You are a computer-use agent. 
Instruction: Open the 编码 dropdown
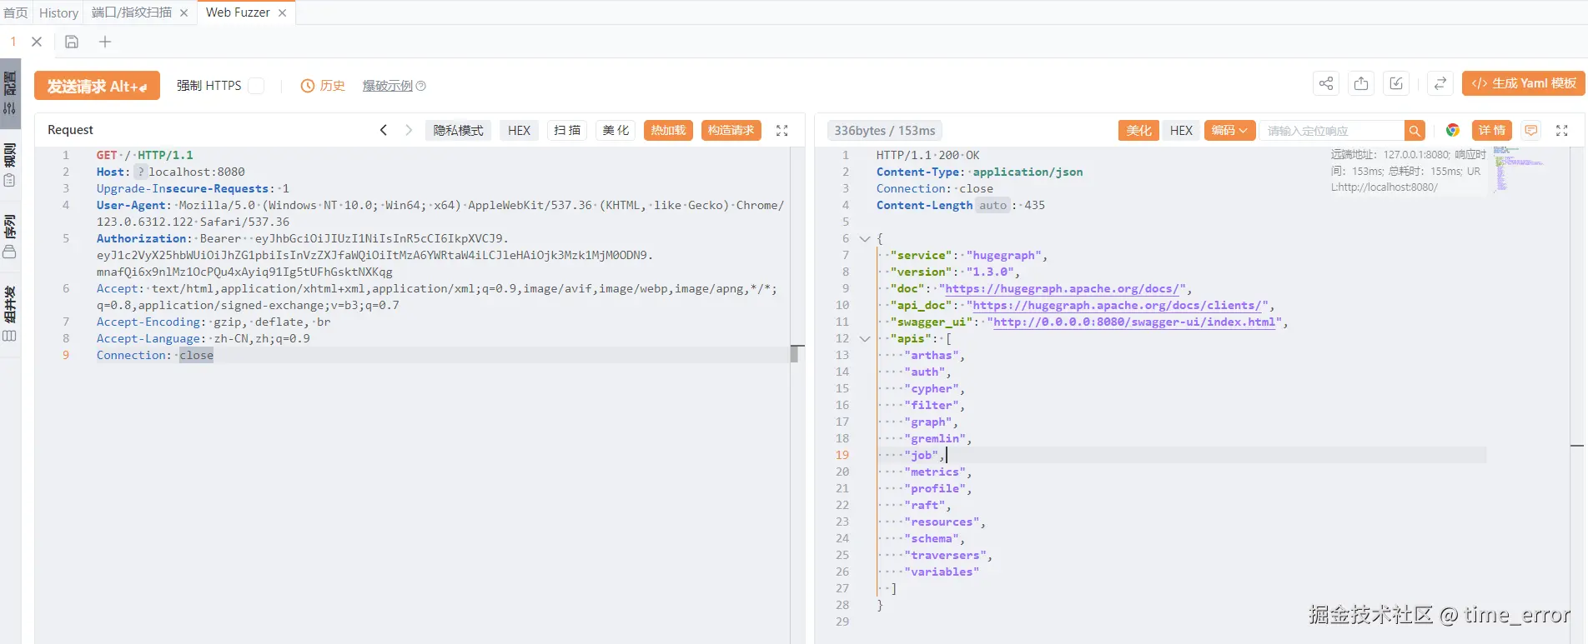[1230, 130]
